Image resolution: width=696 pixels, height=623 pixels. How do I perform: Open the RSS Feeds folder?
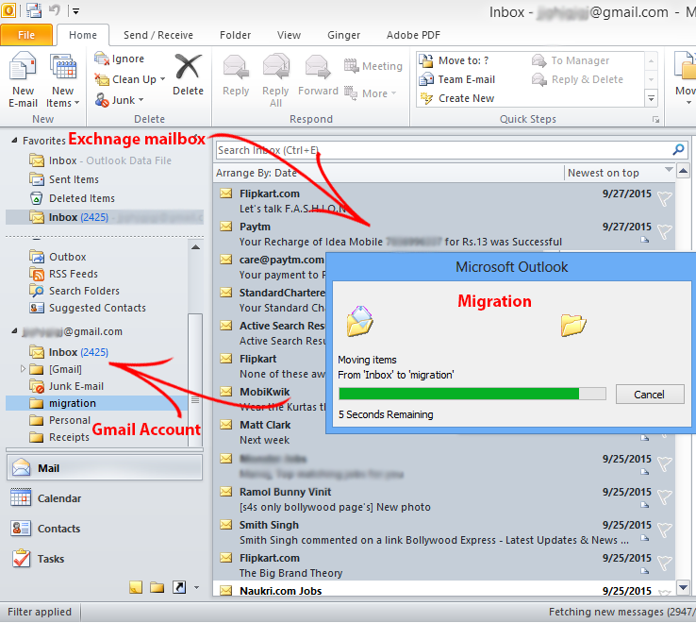point(63,274)
